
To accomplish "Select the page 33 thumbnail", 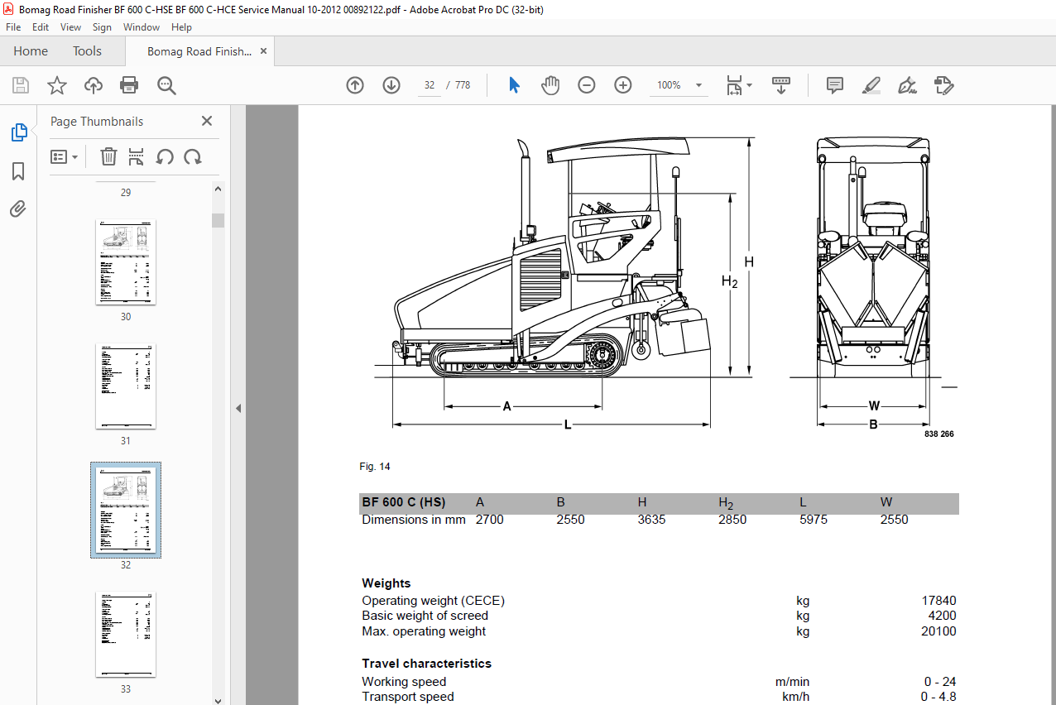I will pos(126,634).
